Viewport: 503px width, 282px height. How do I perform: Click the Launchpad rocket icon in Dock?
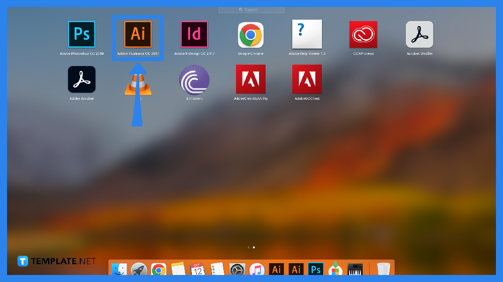pyautogui.click(x=139, y=269)
